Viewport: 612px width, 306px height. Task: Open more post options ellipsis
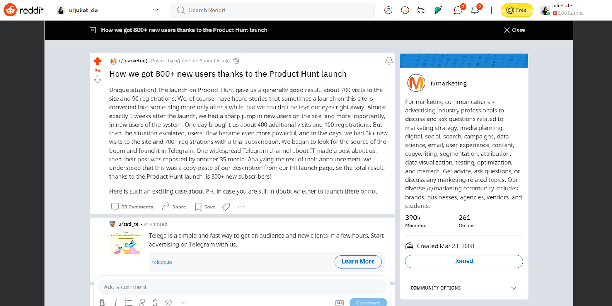tap(241, 207)
